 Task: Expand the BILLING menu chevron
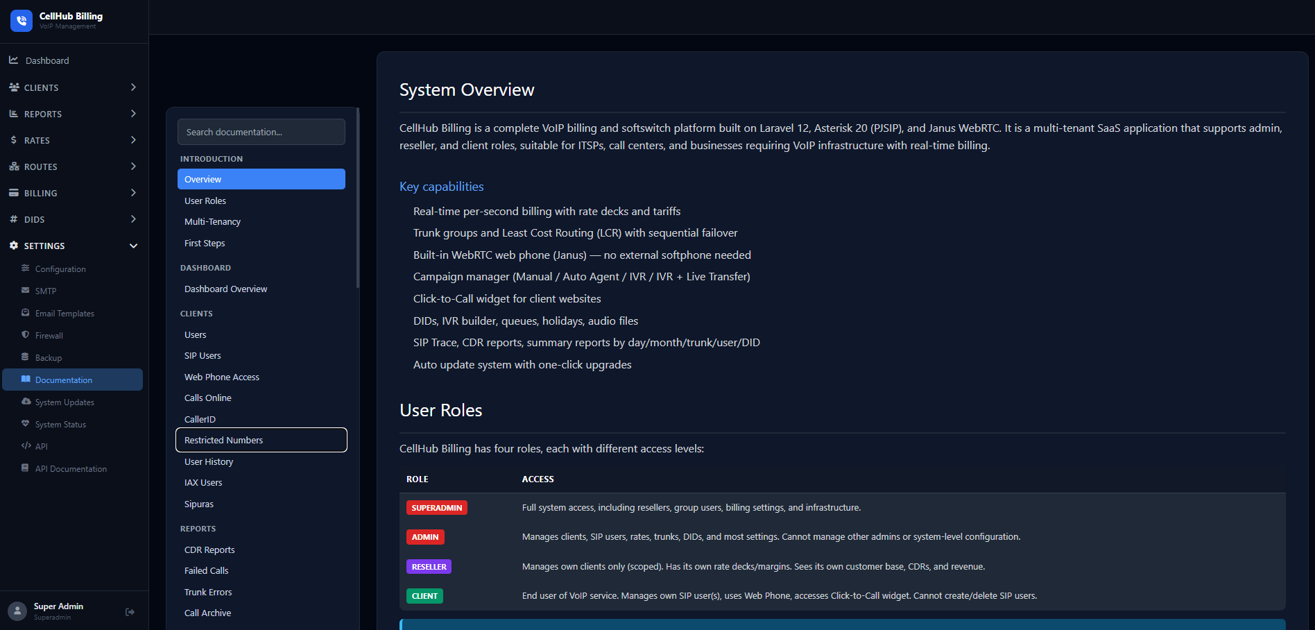(x=133, y=193)
